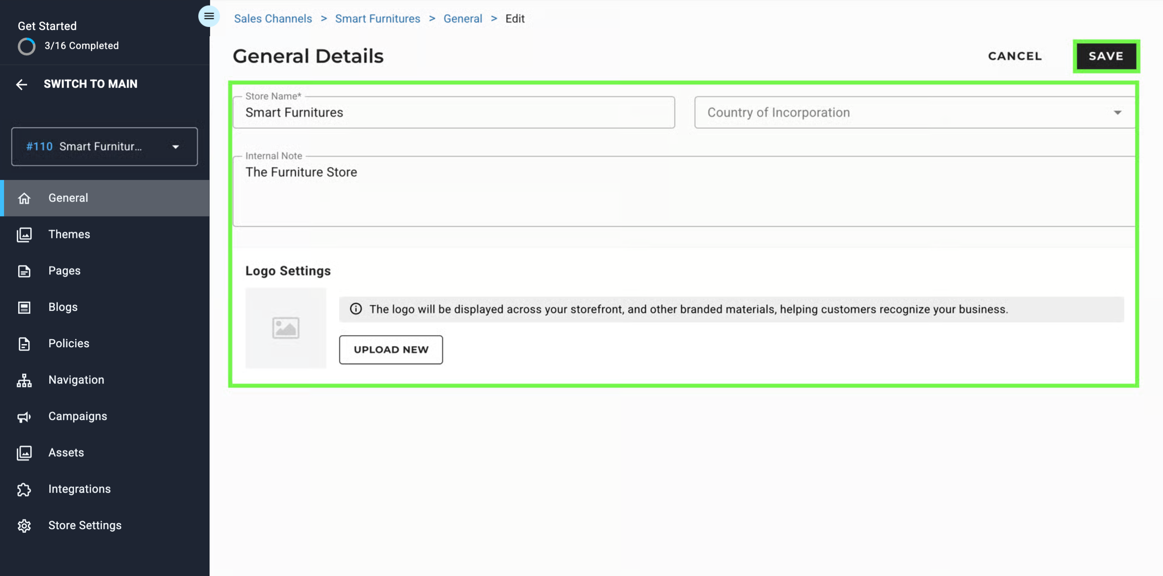Viewport: 1163px width, 576px height.
Task: Open the #110 Smart Furniture store selector
Action: pyautogui.click(x=104, y=146)
